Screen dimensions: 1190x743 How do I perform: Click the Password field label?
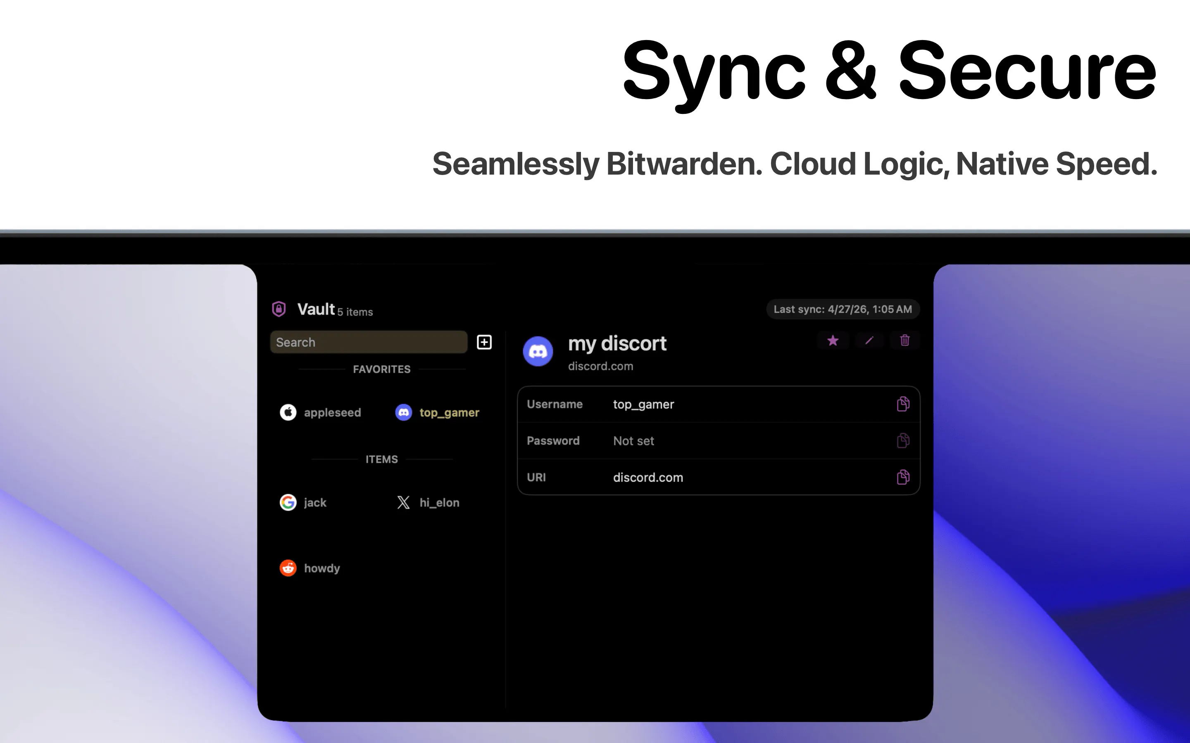553,440
